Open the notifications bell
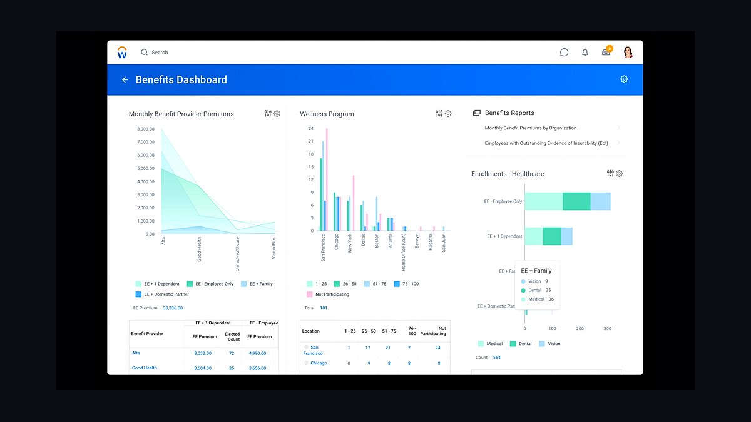 click(x=585, y=53)
